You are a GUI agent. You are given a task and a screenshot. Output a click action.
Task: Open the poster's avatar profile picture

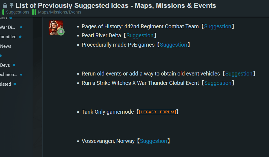(56, 28)
